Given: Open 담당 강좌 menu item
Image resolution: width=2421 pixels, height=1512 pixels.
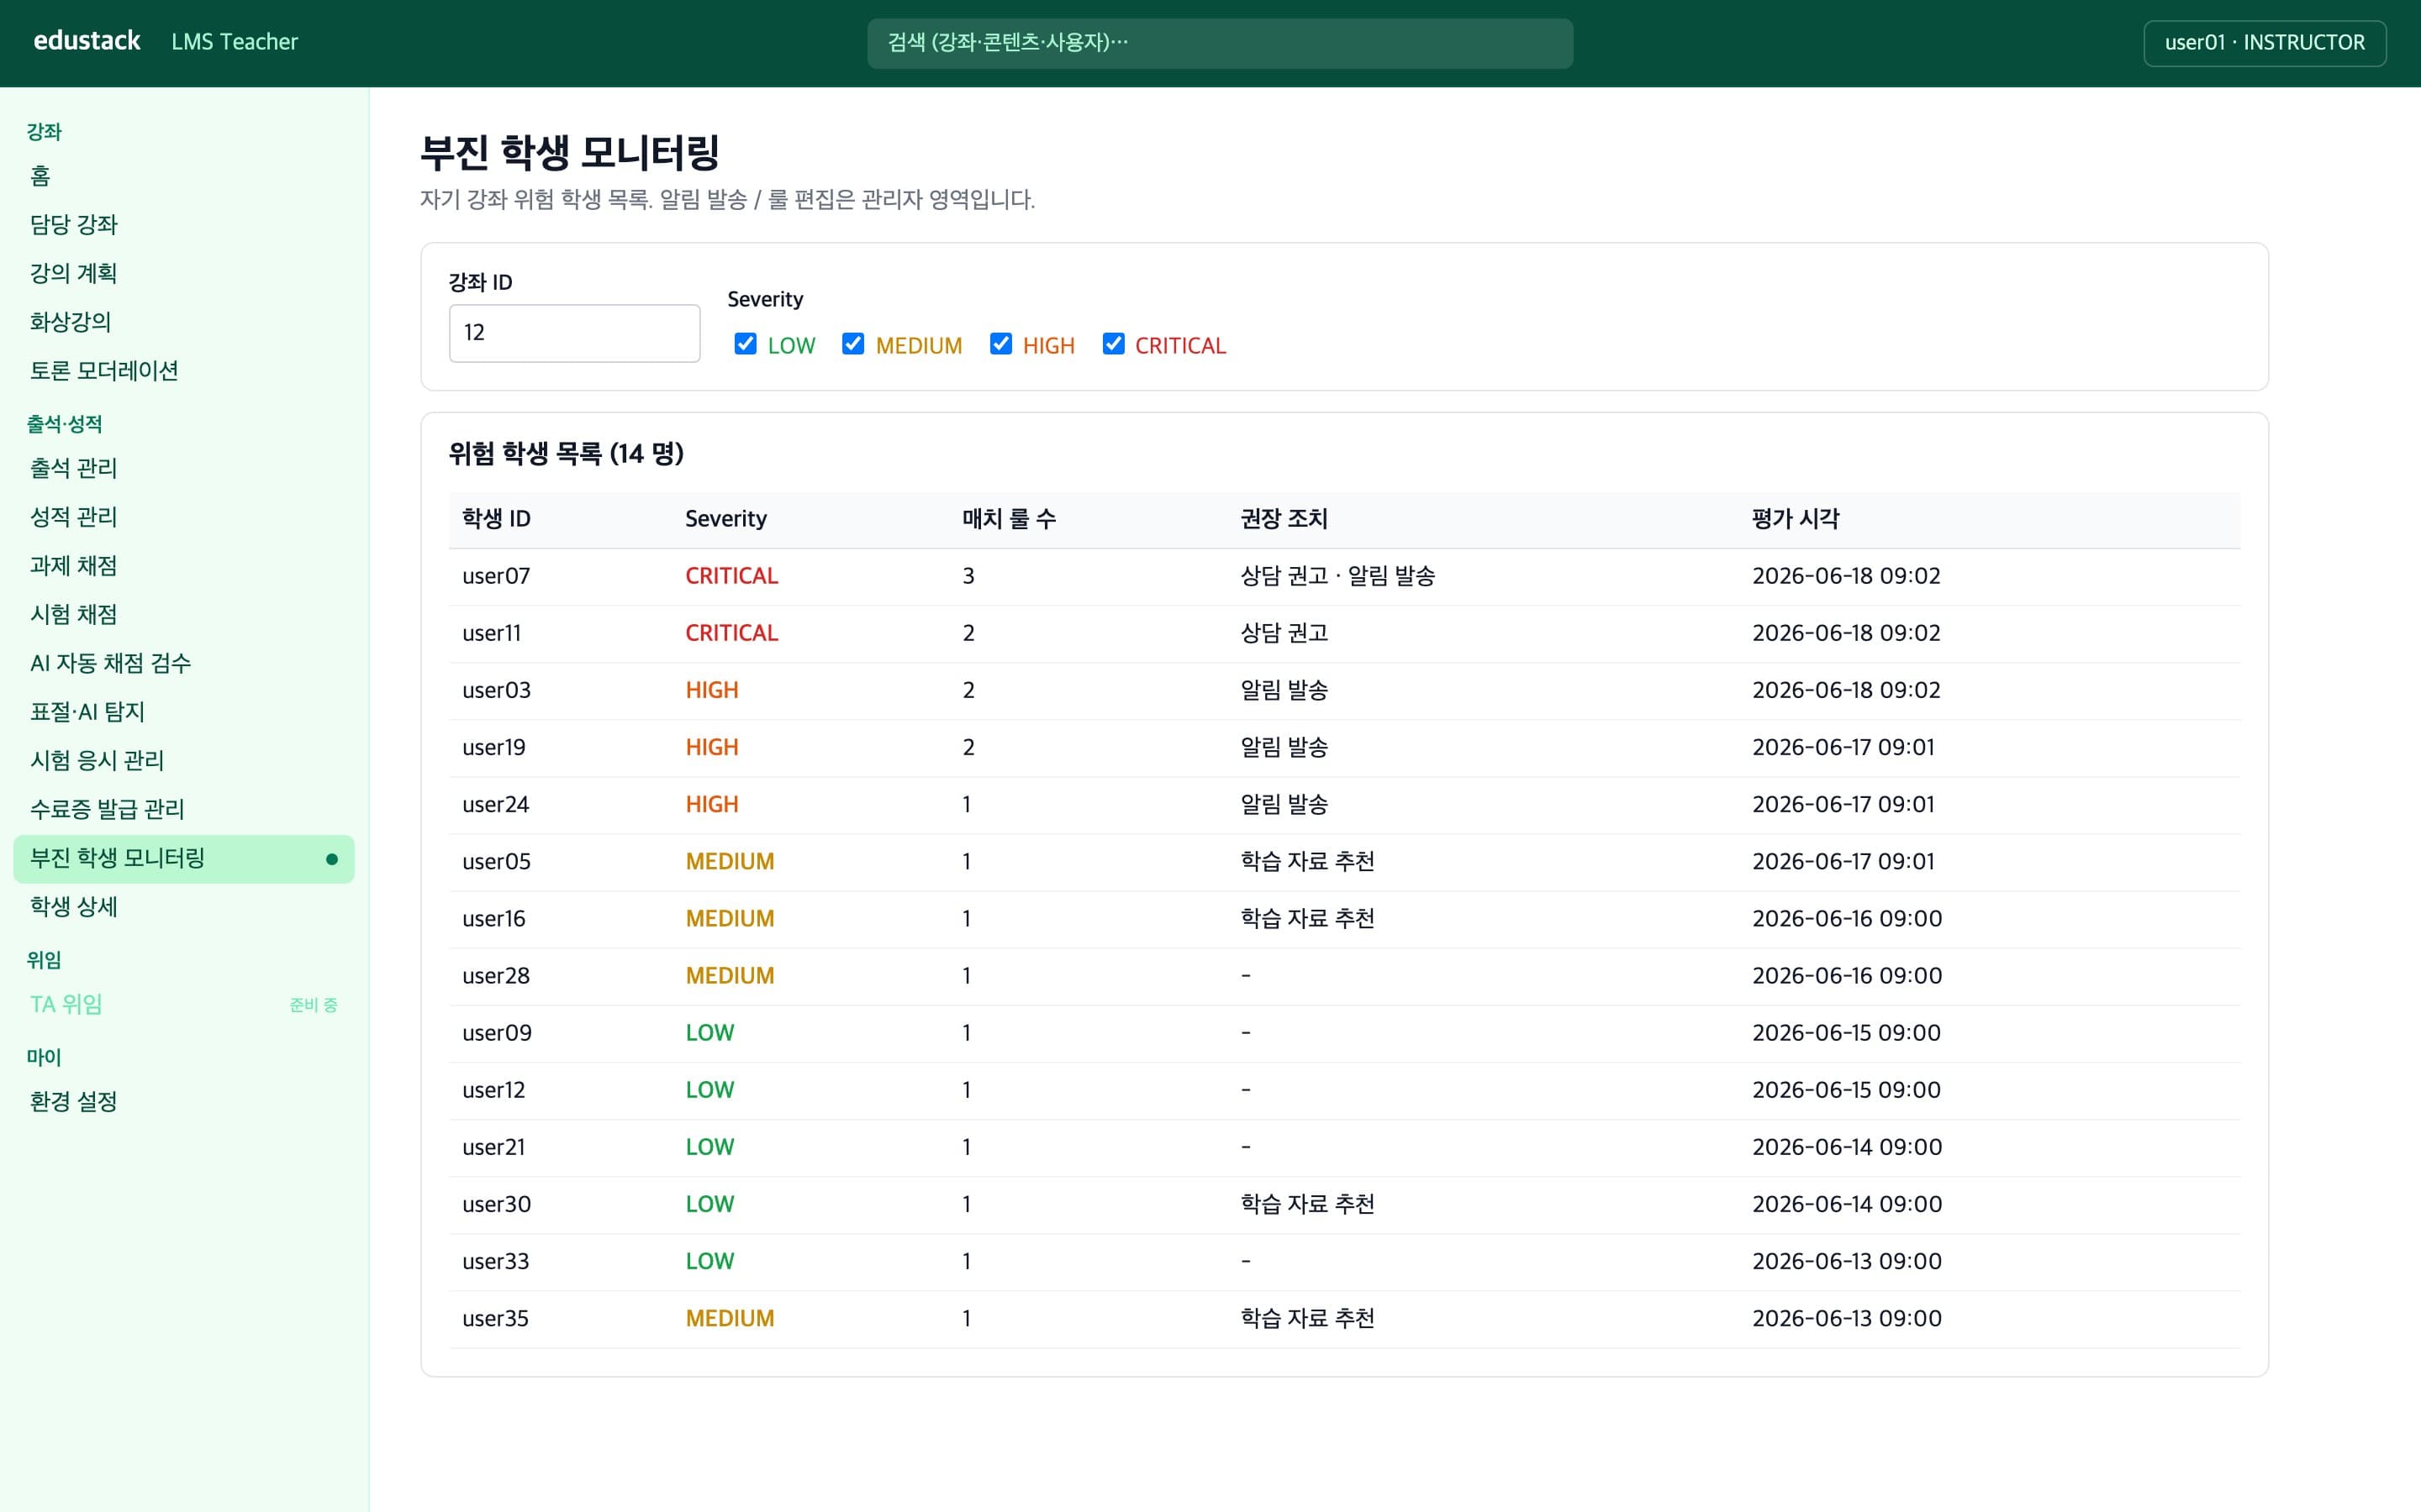Looking at the screenshot, I should click(184, 225).
